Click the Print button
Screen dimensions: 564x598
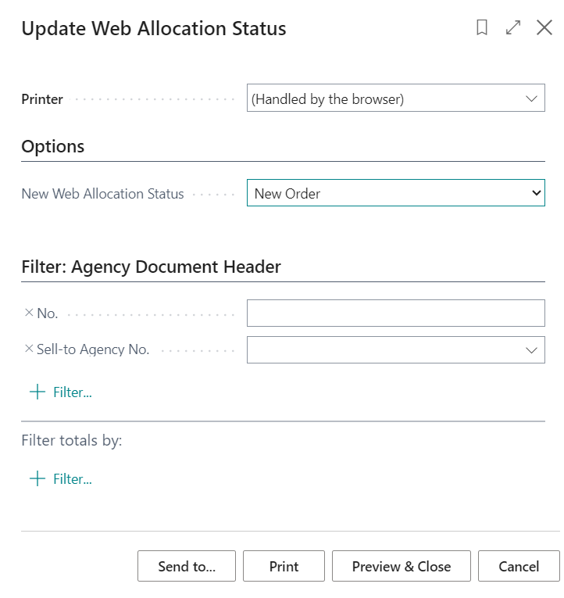click(x=284, y=567)
